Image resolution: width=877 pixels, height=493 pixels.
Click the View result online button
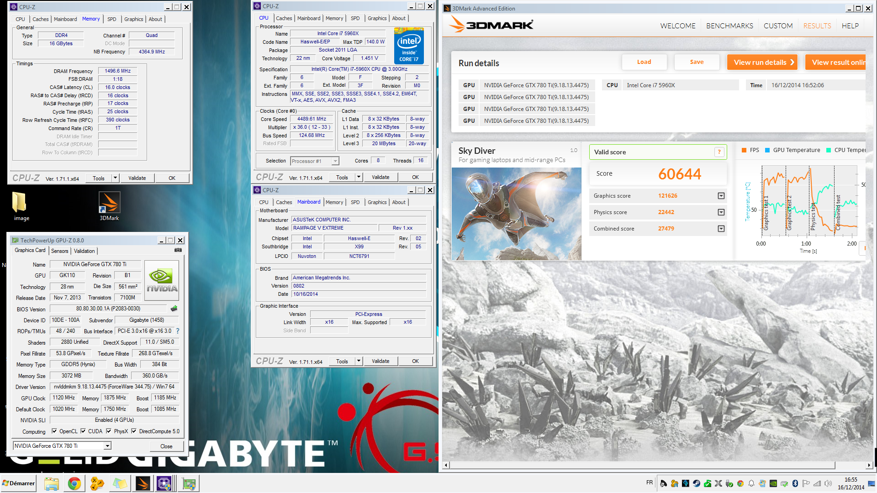click(x=835, y=62)
